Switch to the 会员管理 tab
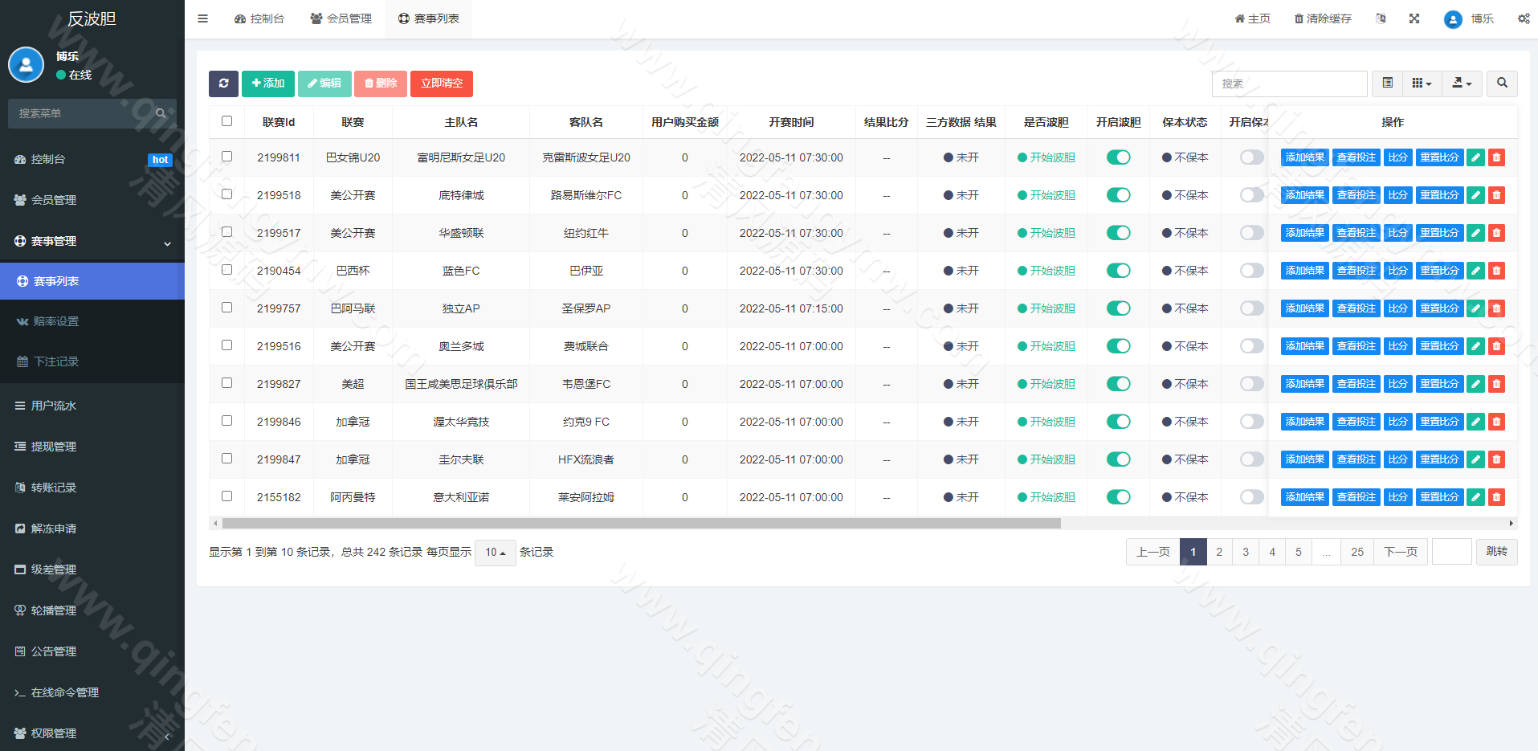The height and width of the screenshot is (751, 1538). click(x=341, y=18)
